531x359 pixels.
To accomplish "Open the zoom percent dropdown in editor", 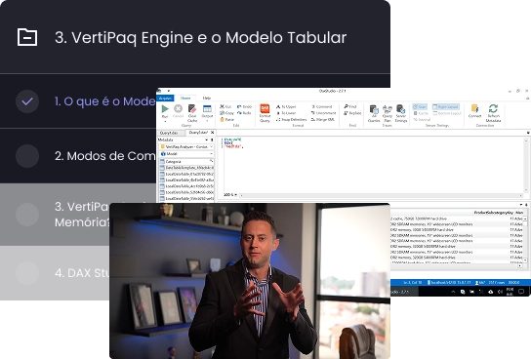I will [230, 195].
